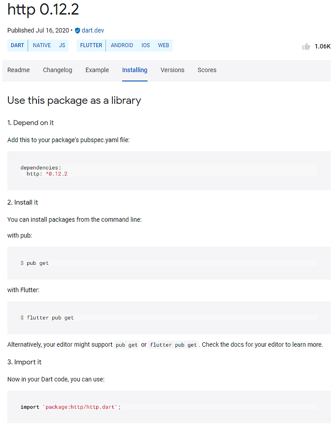Click the inline 'flutter pub get' code snippet

174,345
